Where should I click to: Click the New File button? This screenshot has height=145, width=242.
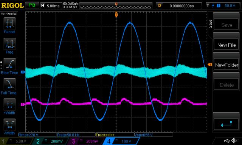[x=226, y=45]
